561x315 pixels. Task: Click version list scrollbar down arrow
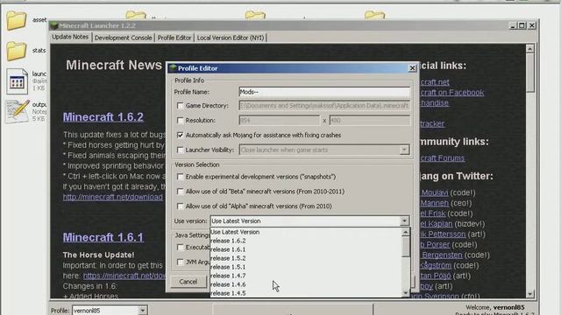coord(405,293)
